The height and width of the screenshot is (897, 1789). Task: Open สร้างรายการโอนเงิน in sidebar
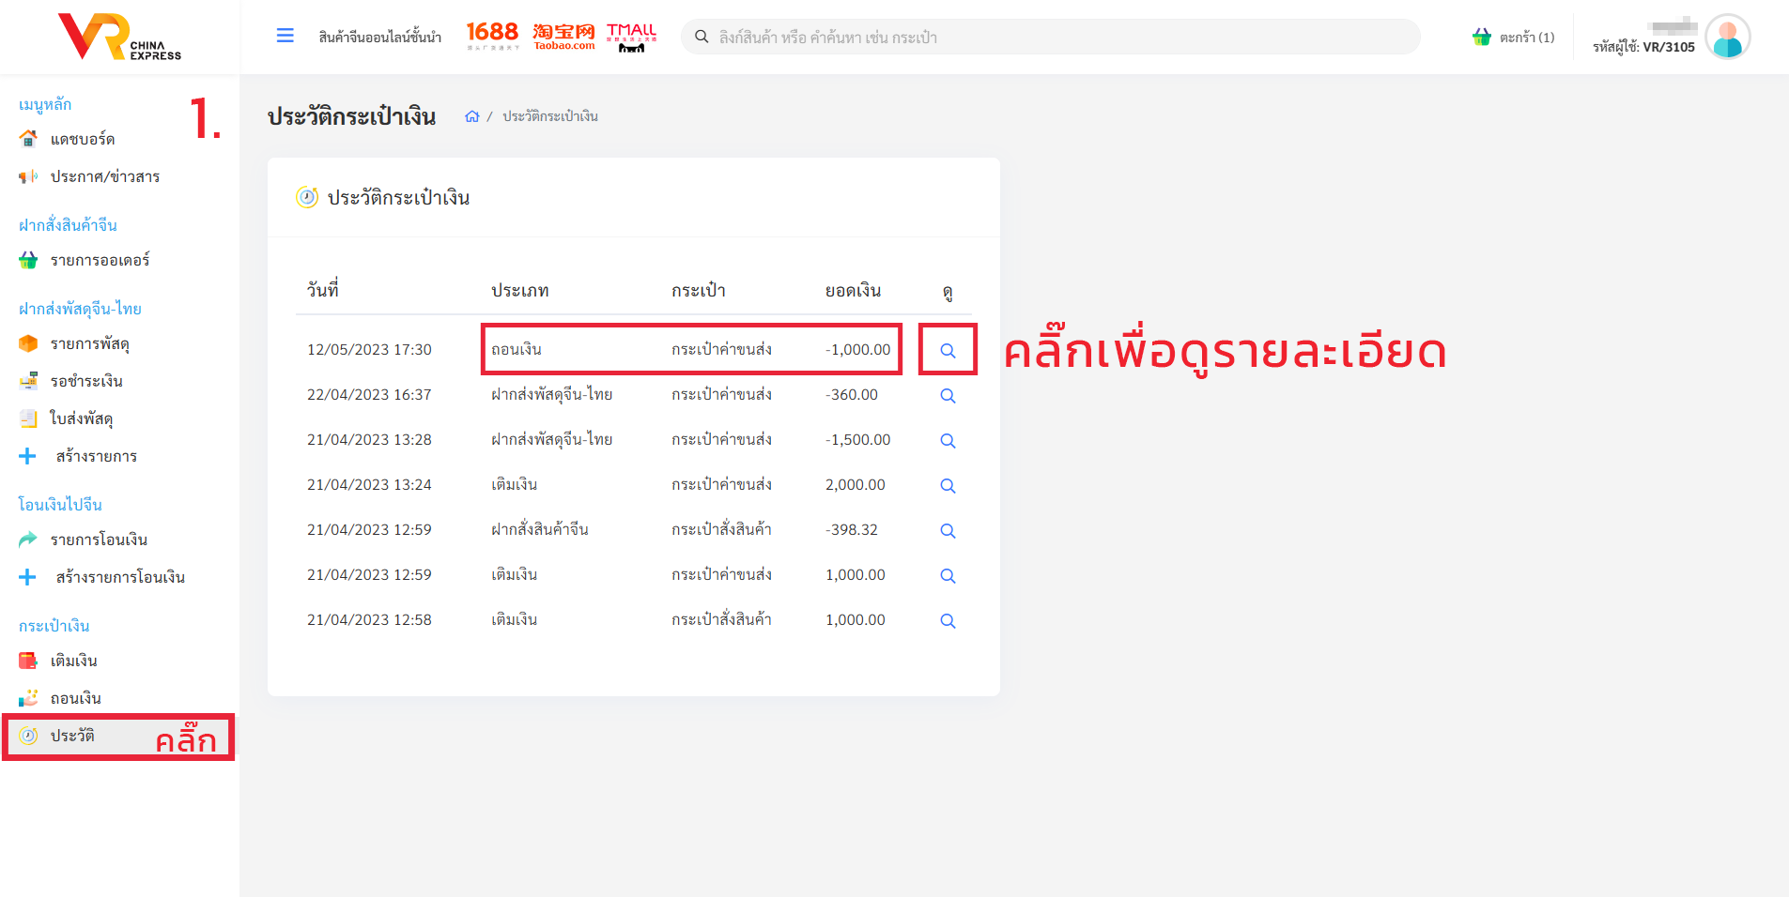click(x=119, y=577)
